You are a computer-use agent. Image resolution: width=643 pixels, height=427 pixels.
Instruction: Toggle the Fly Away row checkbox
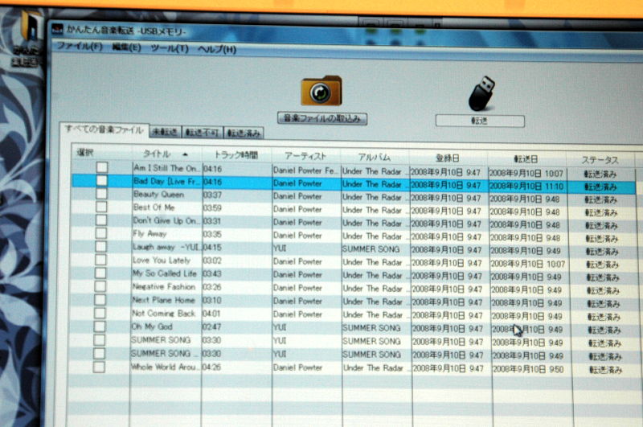100,234
